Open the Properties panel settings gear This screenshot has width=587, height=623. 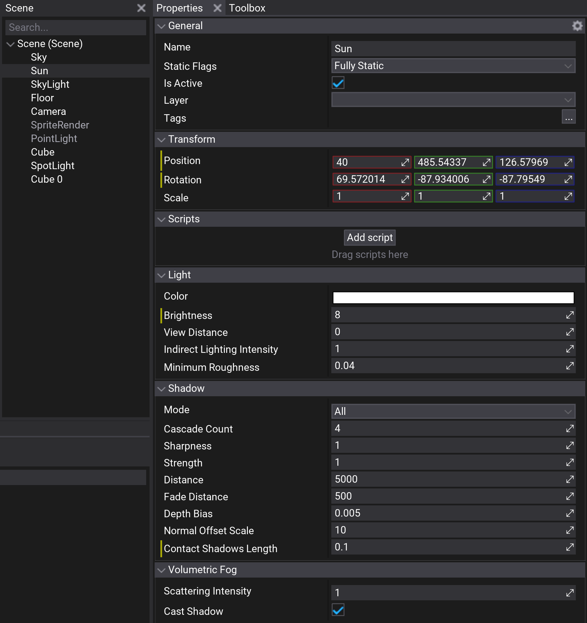click(x=577, y=26)
